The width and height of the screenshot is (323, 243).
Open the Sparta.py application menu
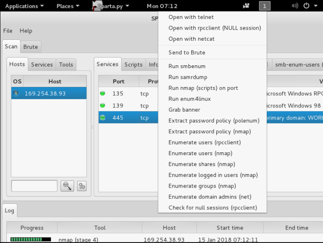(111, 6)
